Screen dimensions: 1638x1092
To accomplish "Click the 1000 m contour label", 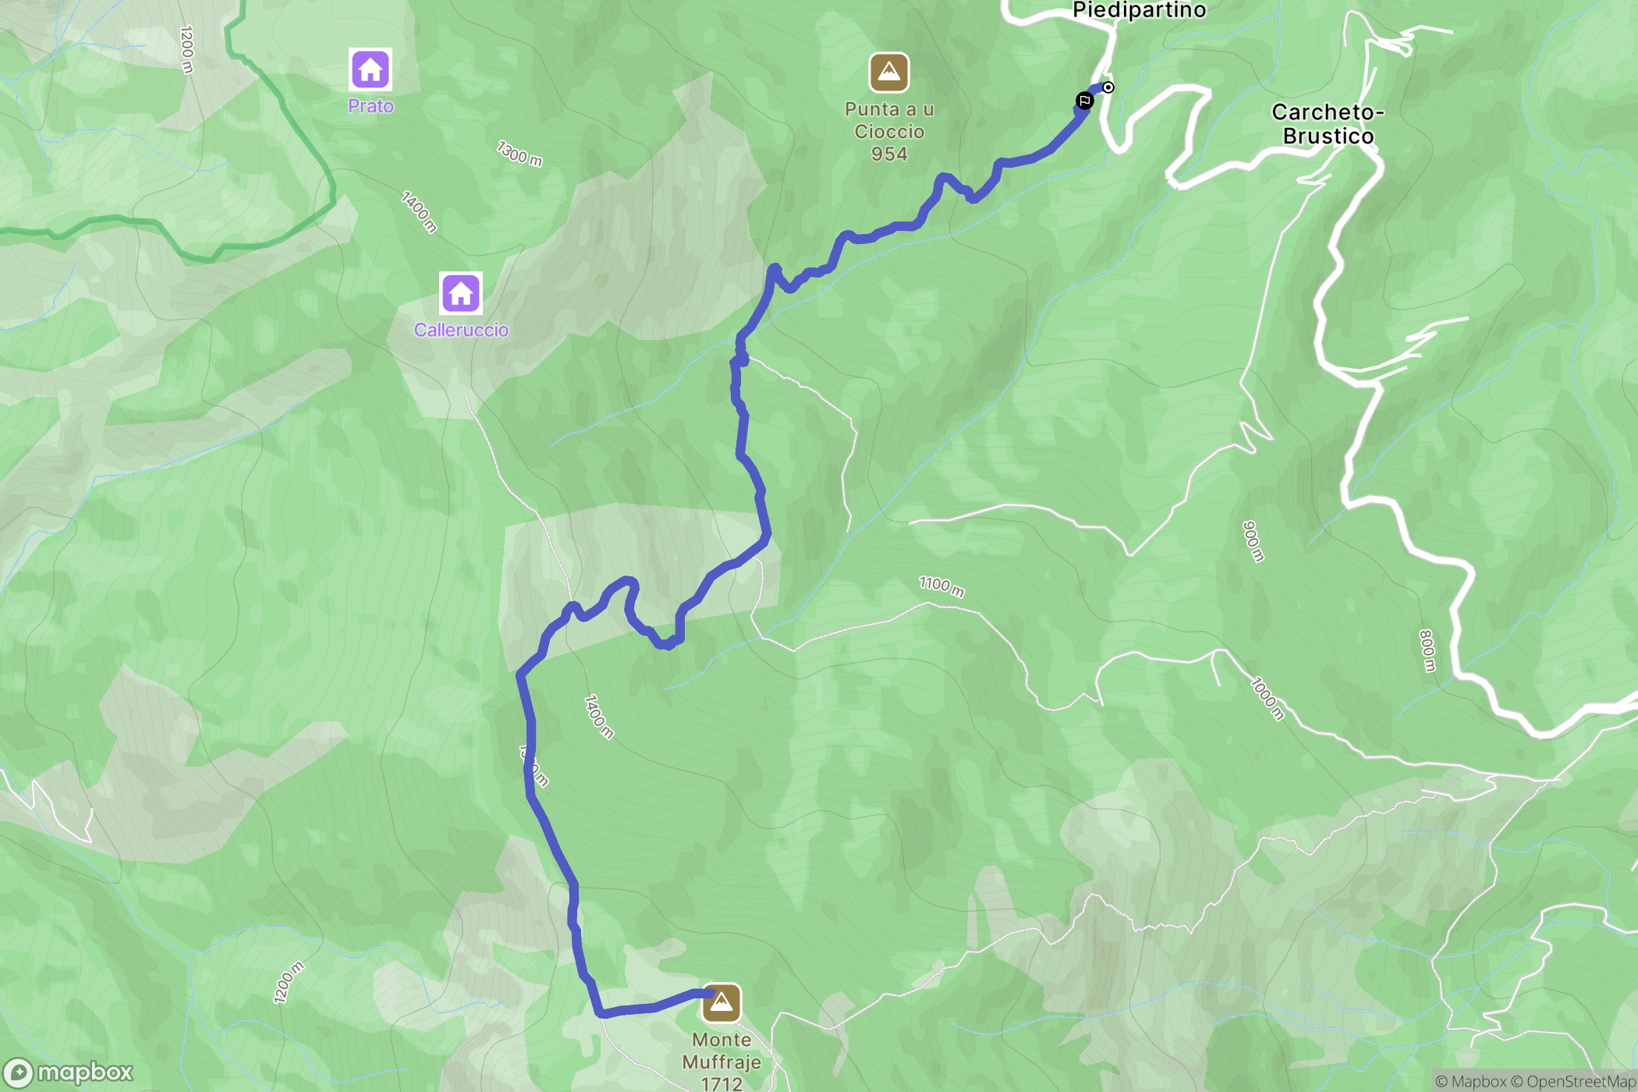I will [1267, 698].
